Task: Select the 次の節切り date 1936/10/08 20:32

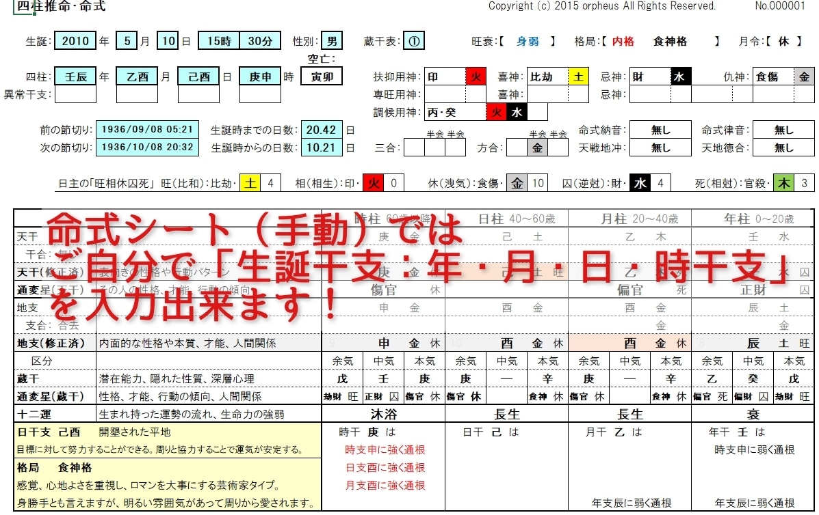Action: (x=147, y=147)
